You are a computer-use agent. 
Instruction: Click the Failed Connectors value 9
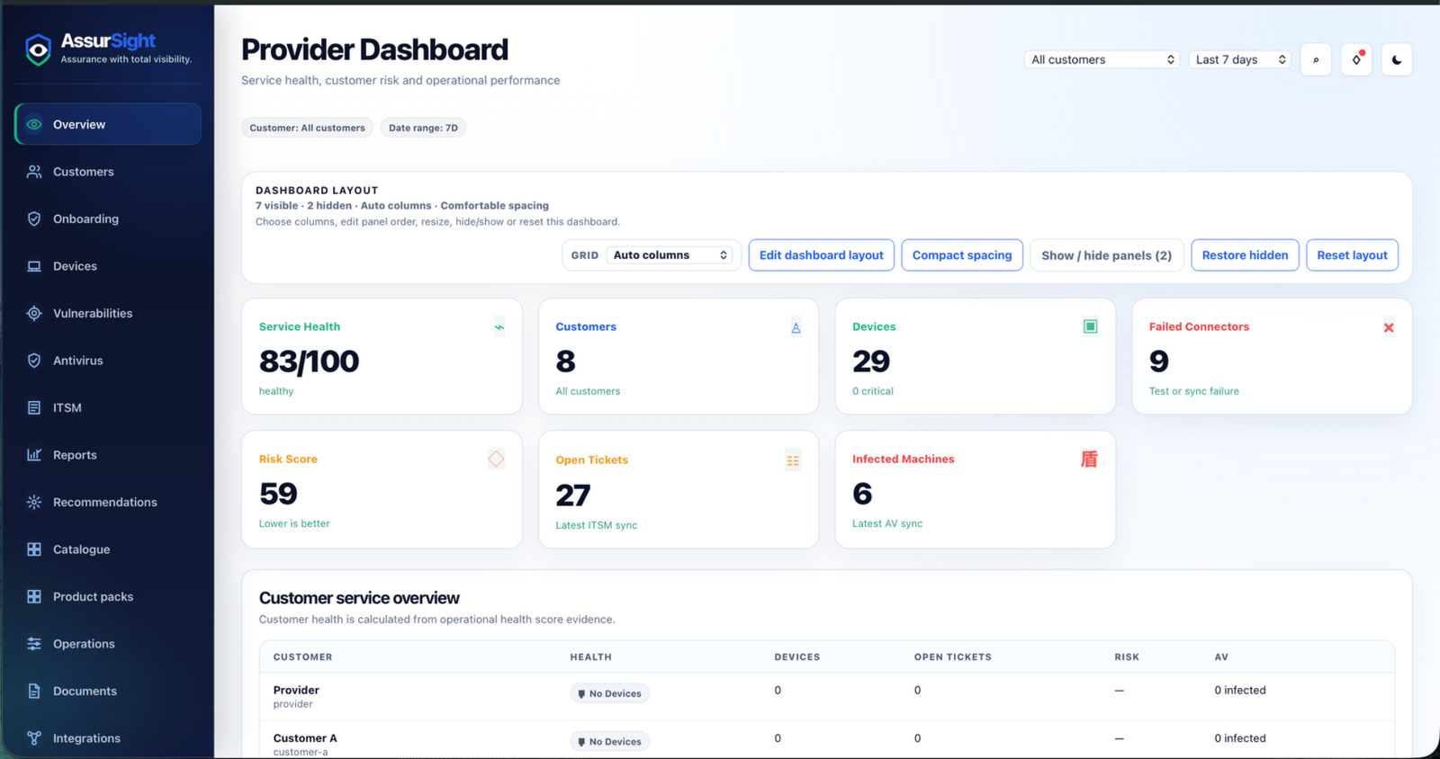click(1159, 361)
